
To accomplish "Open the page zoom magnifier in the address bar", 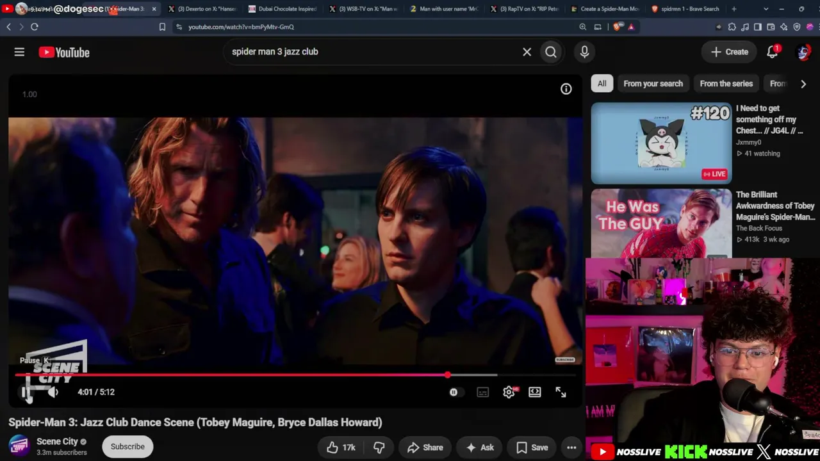I will click(582, 27).
